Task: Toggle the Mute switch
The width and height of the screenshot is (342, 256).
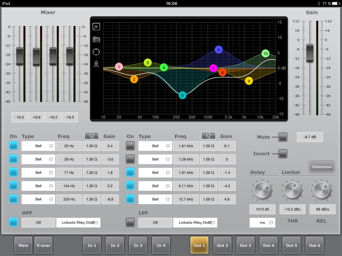Action: 283,137
